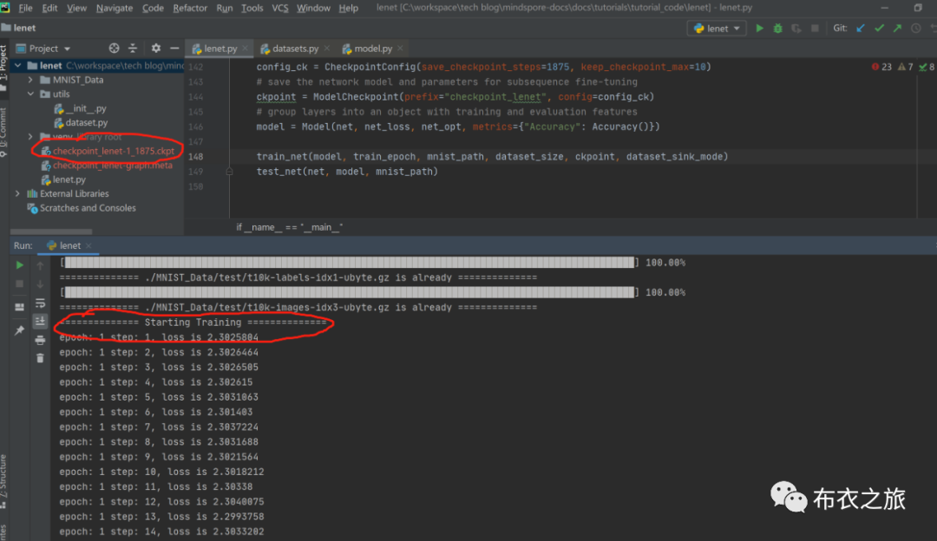Select the lenet.py editor tab
The image size is (937, 541).
[220, 49]
